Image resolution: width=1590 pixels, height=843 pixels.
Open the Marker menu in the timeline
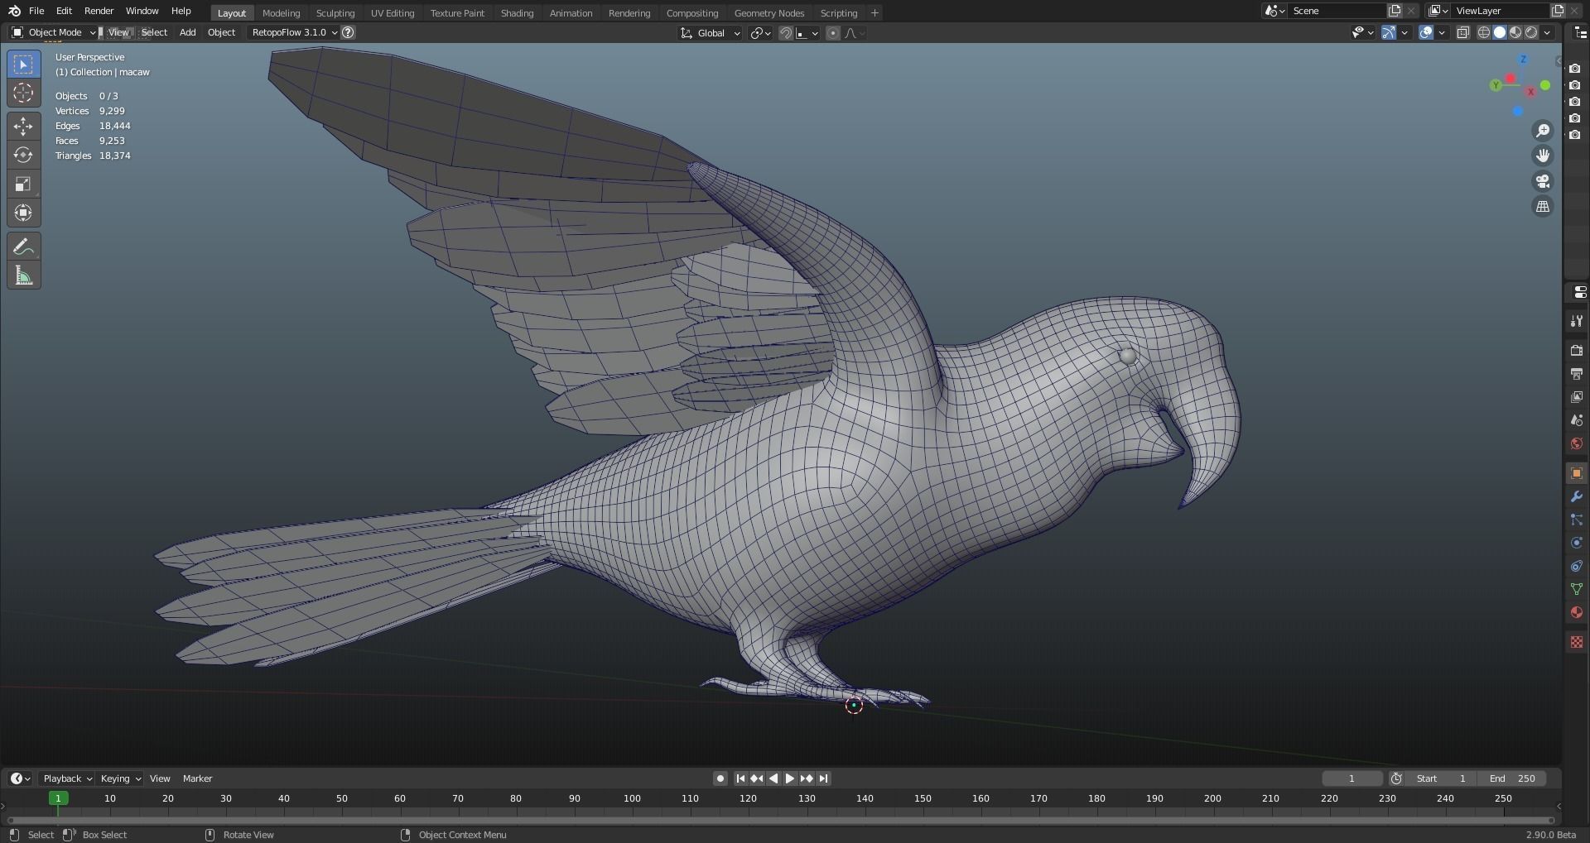tap(197, 778)
